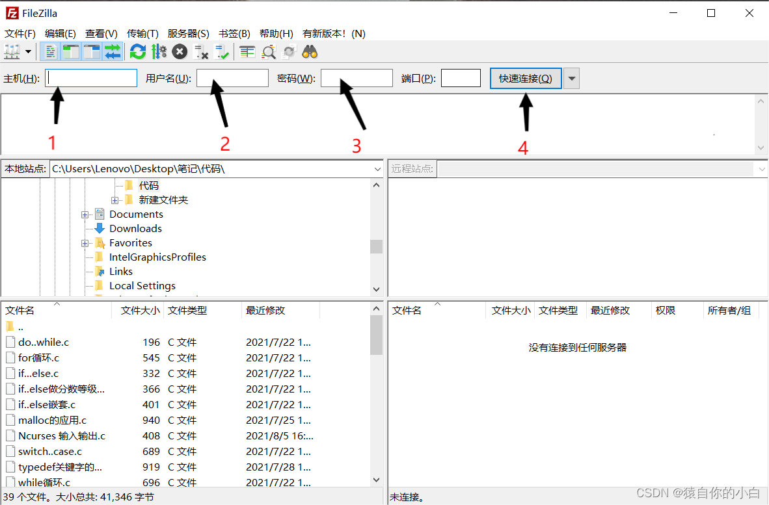
Task: Sort local files by 文件大小 column
Action: click(x=138, y=311)
